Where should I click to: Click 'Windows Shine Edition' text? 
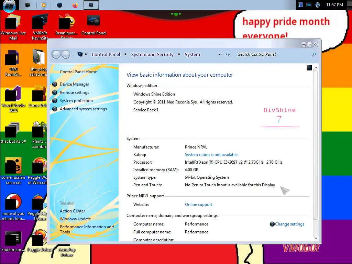coord(154,94)
